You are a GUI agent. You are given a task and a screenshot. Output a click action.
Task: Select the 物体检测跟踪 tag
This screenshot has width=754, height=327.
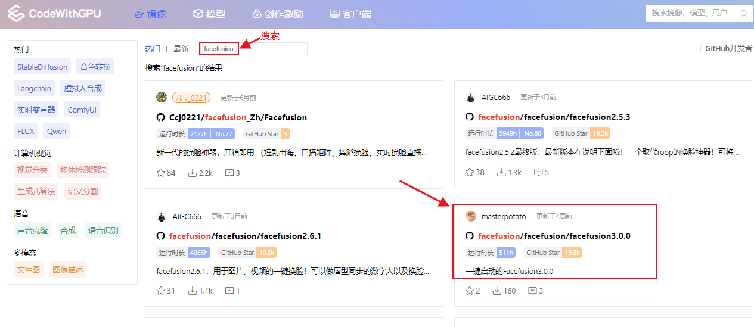coord(83,170)
